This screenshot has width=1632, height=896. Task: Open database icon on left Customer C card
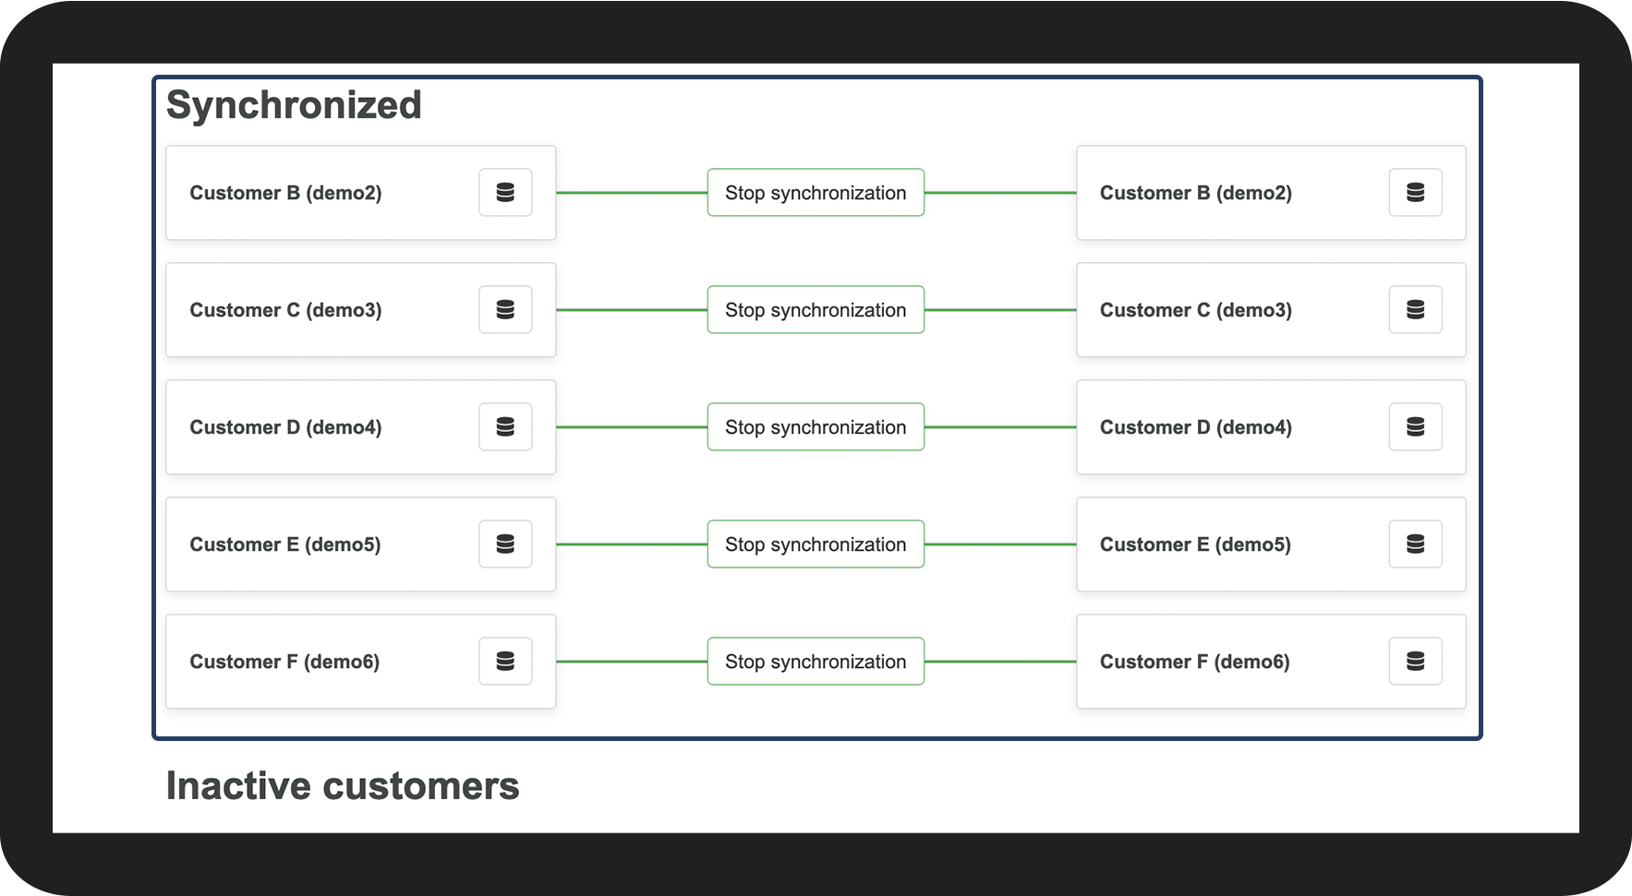point(505,309)
